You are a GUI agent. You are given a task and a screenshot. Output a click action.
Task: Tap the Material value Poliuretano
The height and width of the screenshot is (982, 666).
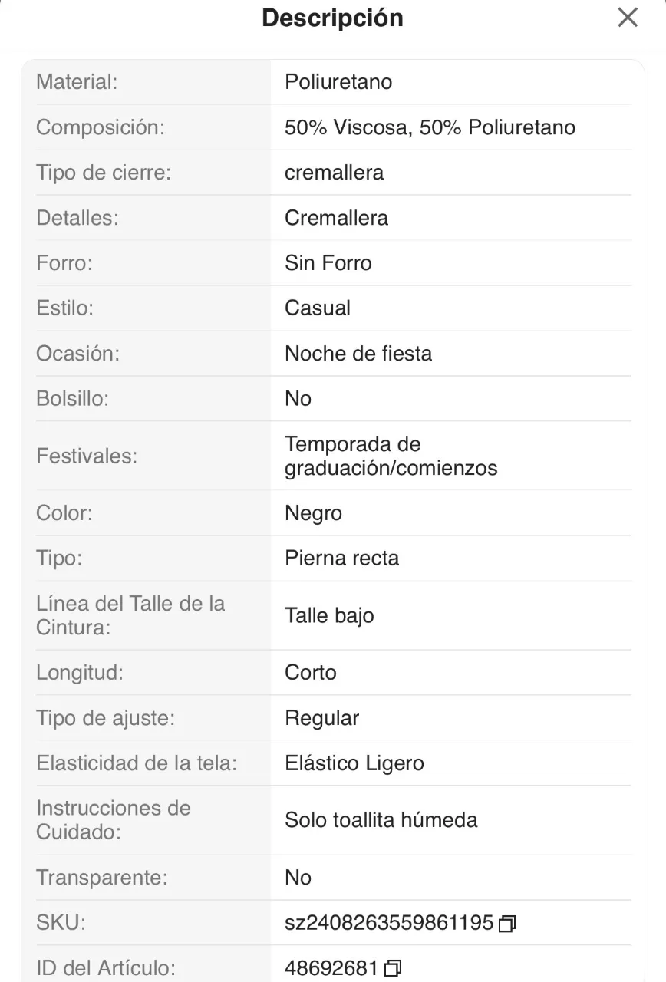(338, 82)
